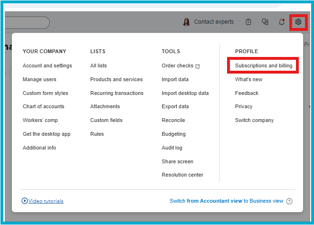Open the Video tutorials link
Screen dimensions: 314x225
pyautogui.click(x=46, y=201)
